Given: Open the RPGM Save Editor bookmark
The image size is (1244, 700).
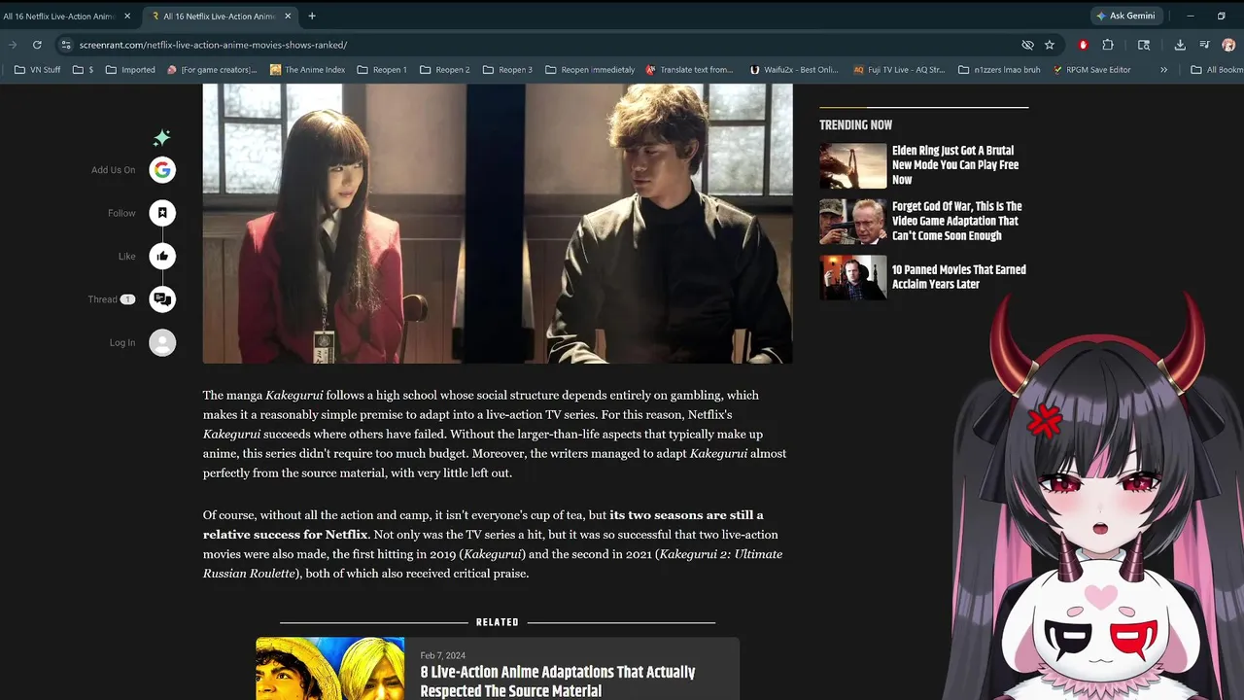Looking at the screenshot, I should (1091, 70).
